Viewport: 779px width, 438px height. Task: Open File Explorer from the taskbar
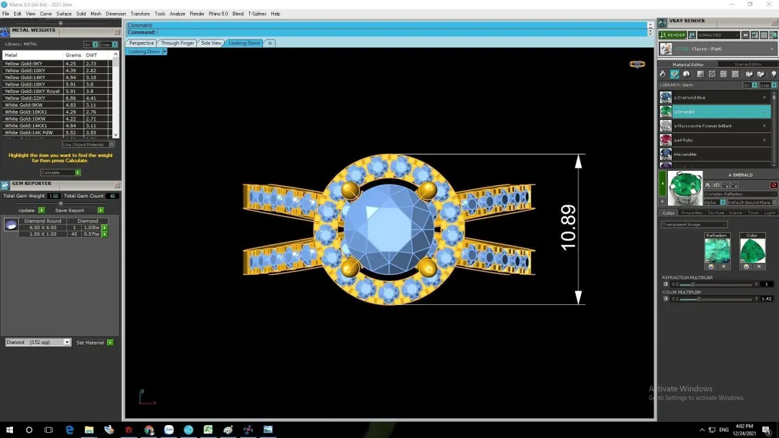point(89,430)
